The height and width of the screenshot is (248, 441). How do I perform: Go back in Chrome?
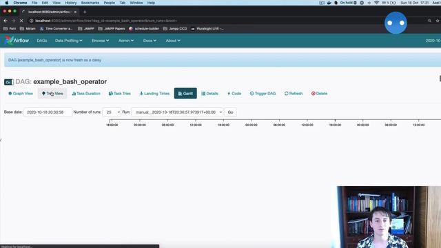[x=6, y=21]
